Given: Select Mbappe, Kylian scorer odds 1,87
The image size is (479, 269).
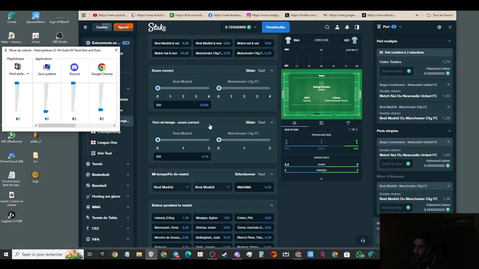Looking at the screenshot, I should click(213, 218).
